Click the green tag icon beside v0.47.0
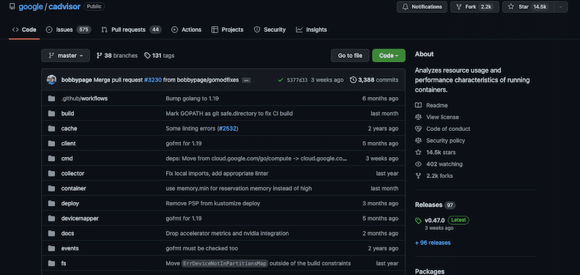The image size is (580, 275). coord(418,221)
